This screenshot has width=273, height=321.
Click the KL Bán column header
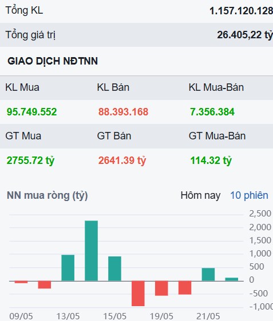point(113,87)
